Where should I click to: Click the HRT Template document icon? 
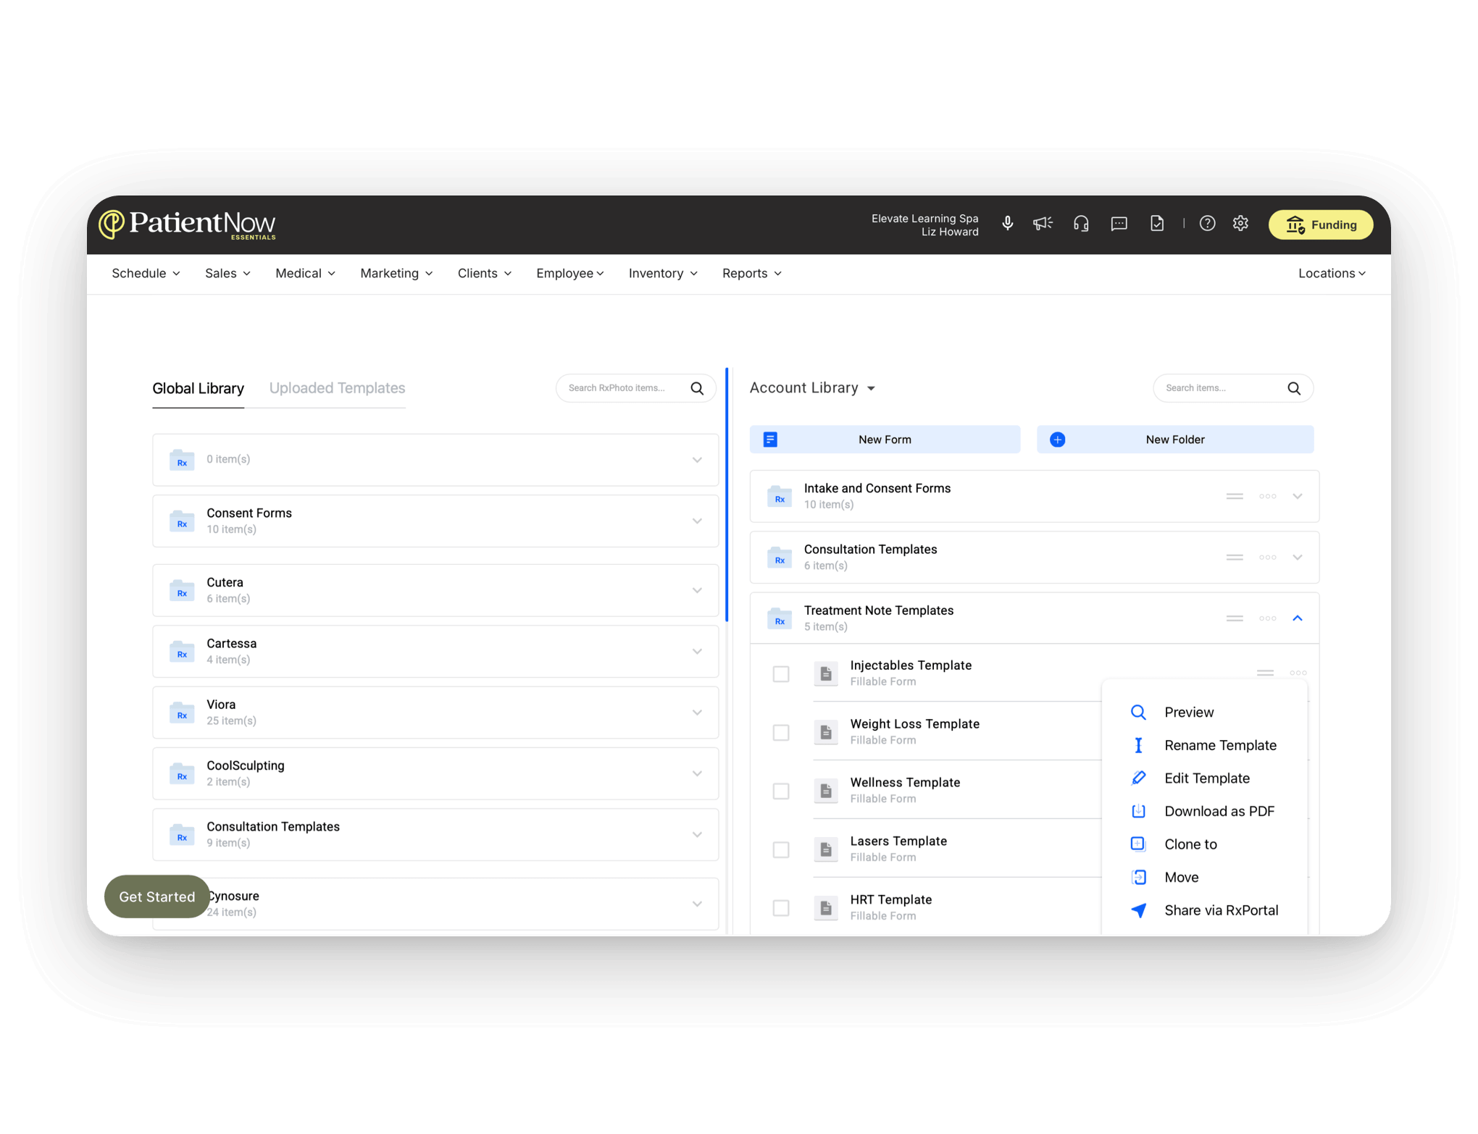[x=826, y=908]
